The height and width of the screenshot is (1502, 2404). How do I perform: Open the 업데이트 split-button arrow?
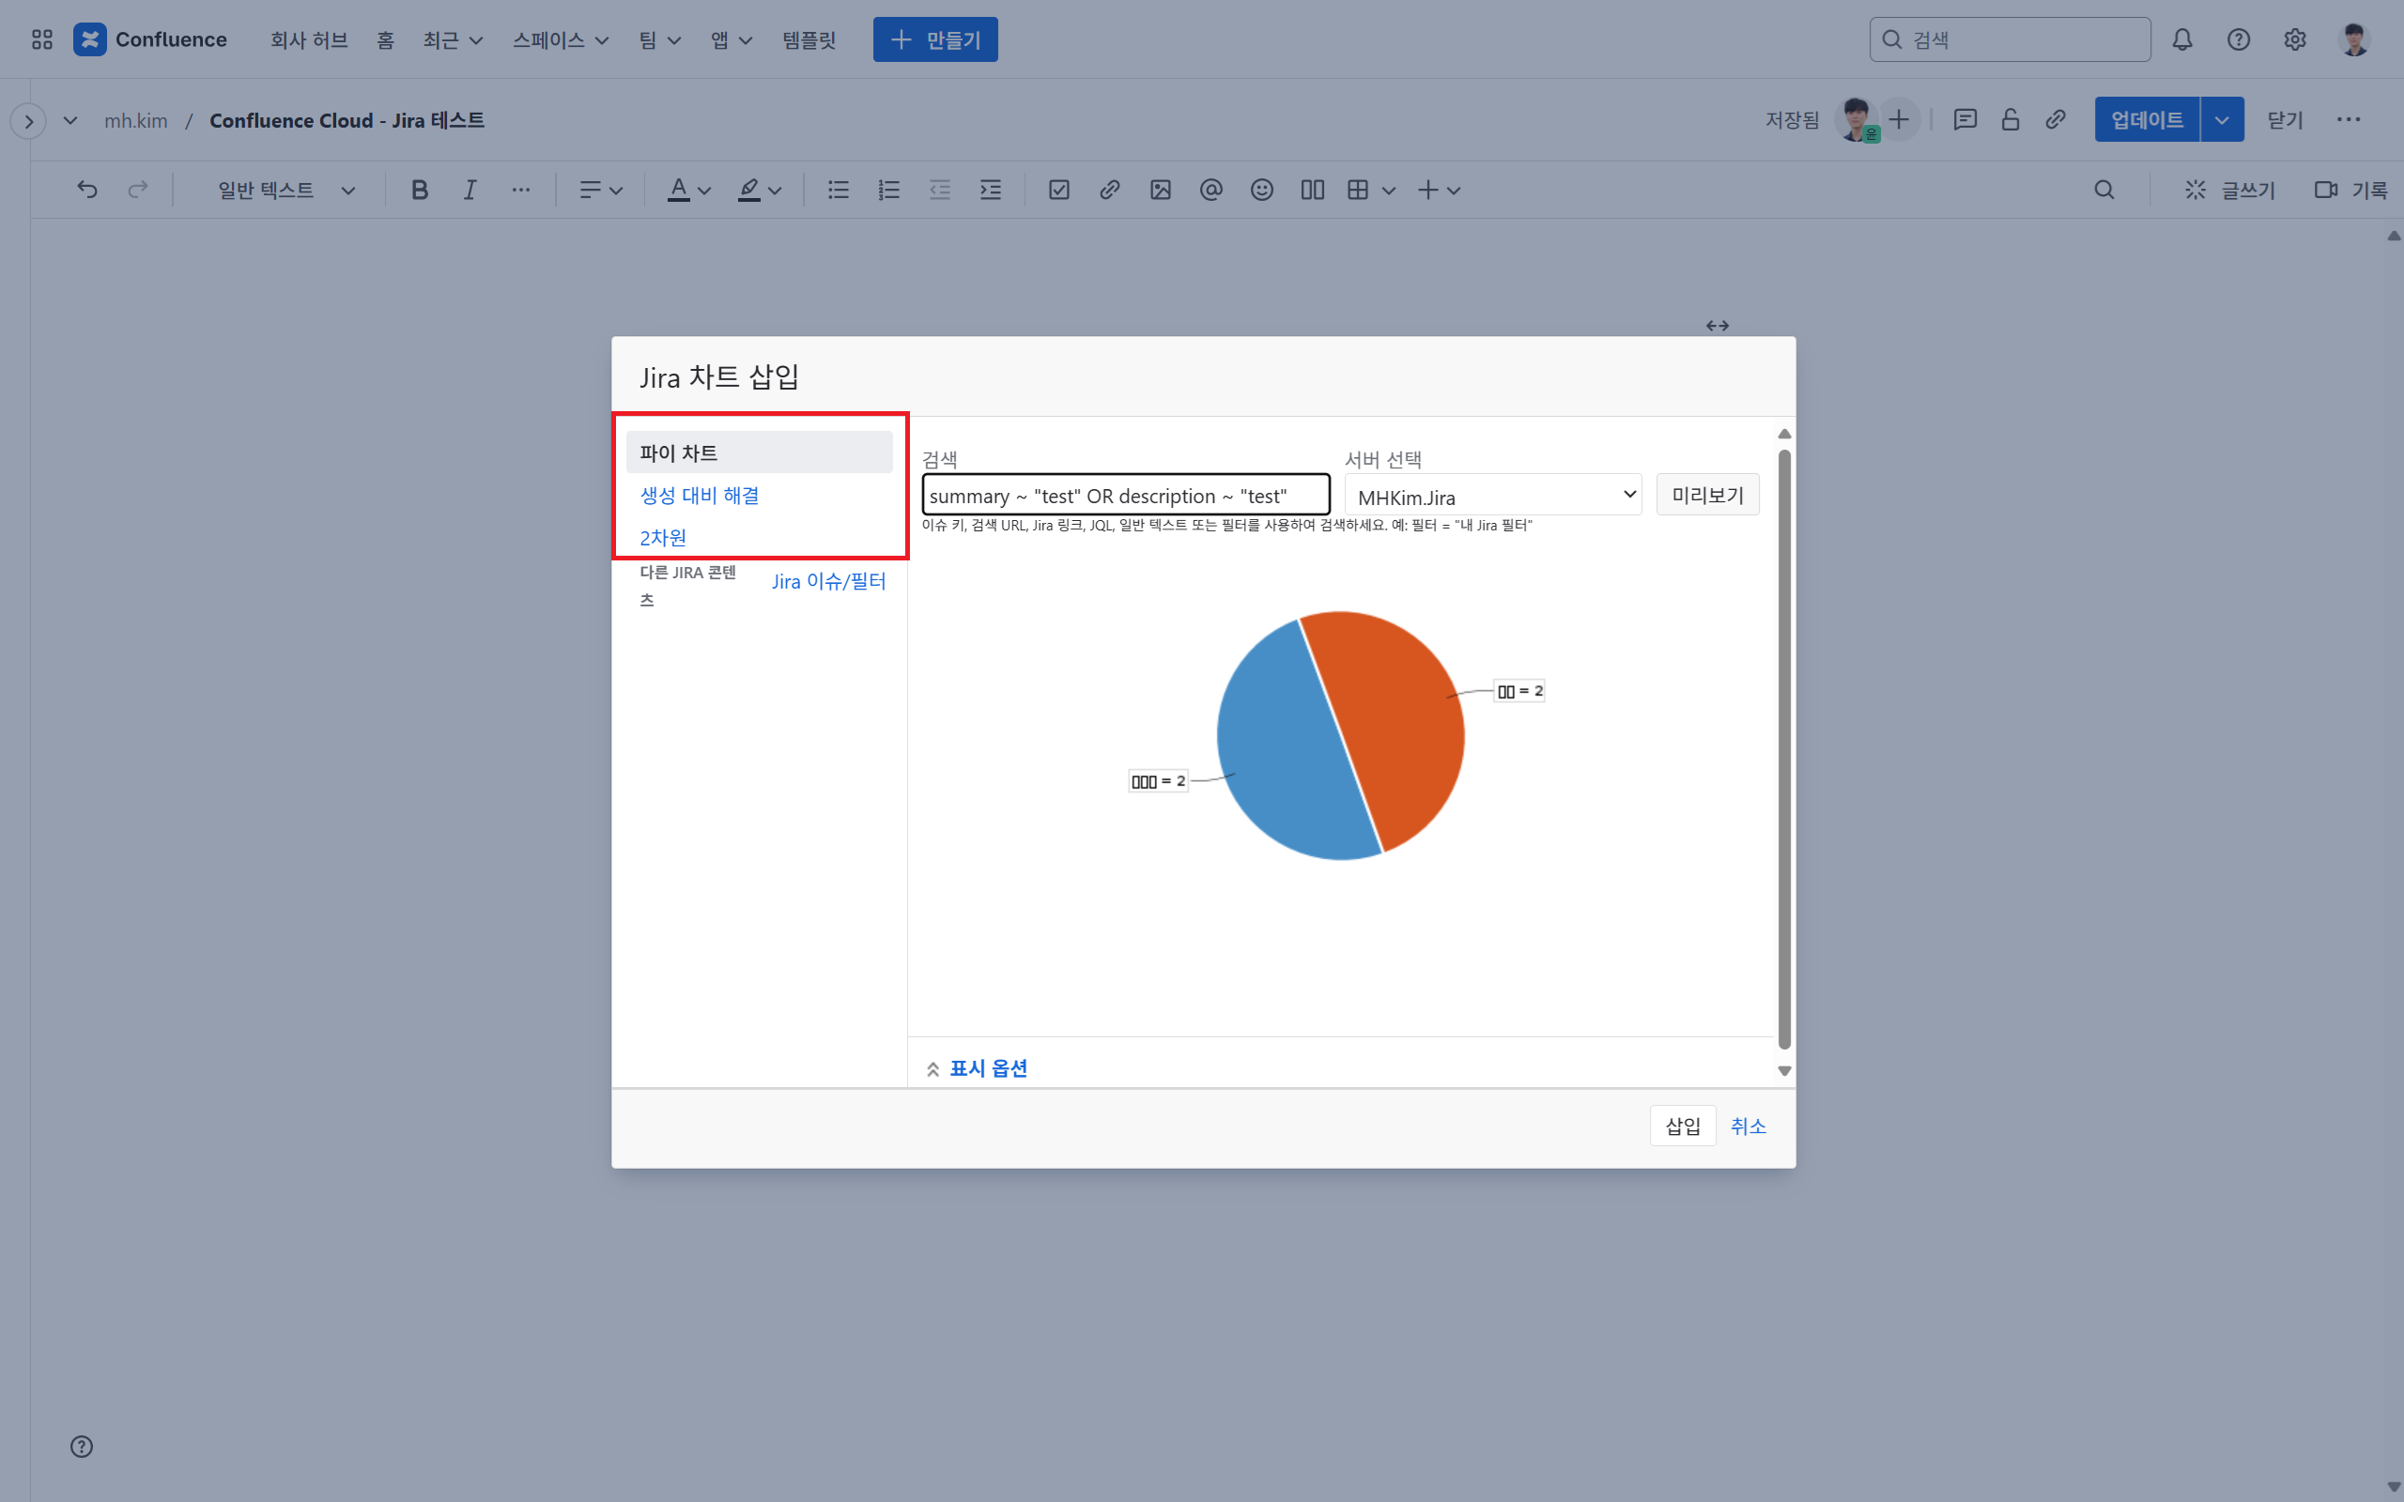2222,120
